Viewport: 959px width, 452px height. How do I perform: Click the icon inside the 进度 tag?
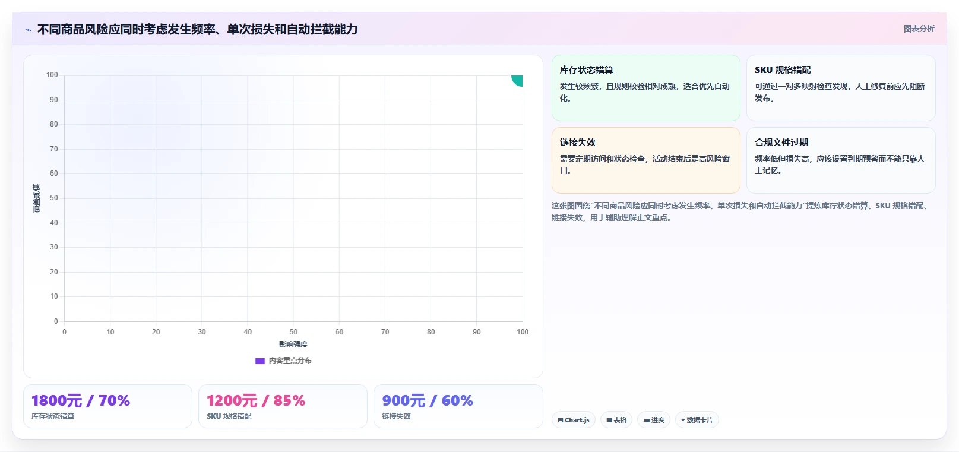646,420
